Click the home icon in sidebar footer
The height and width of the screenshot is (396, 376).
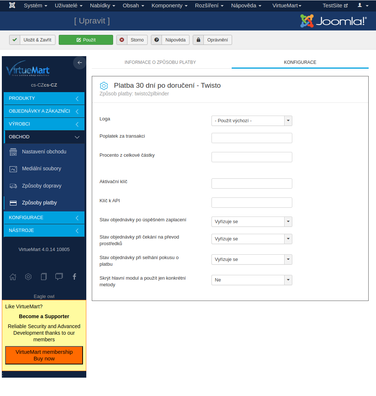pos(13,277)
